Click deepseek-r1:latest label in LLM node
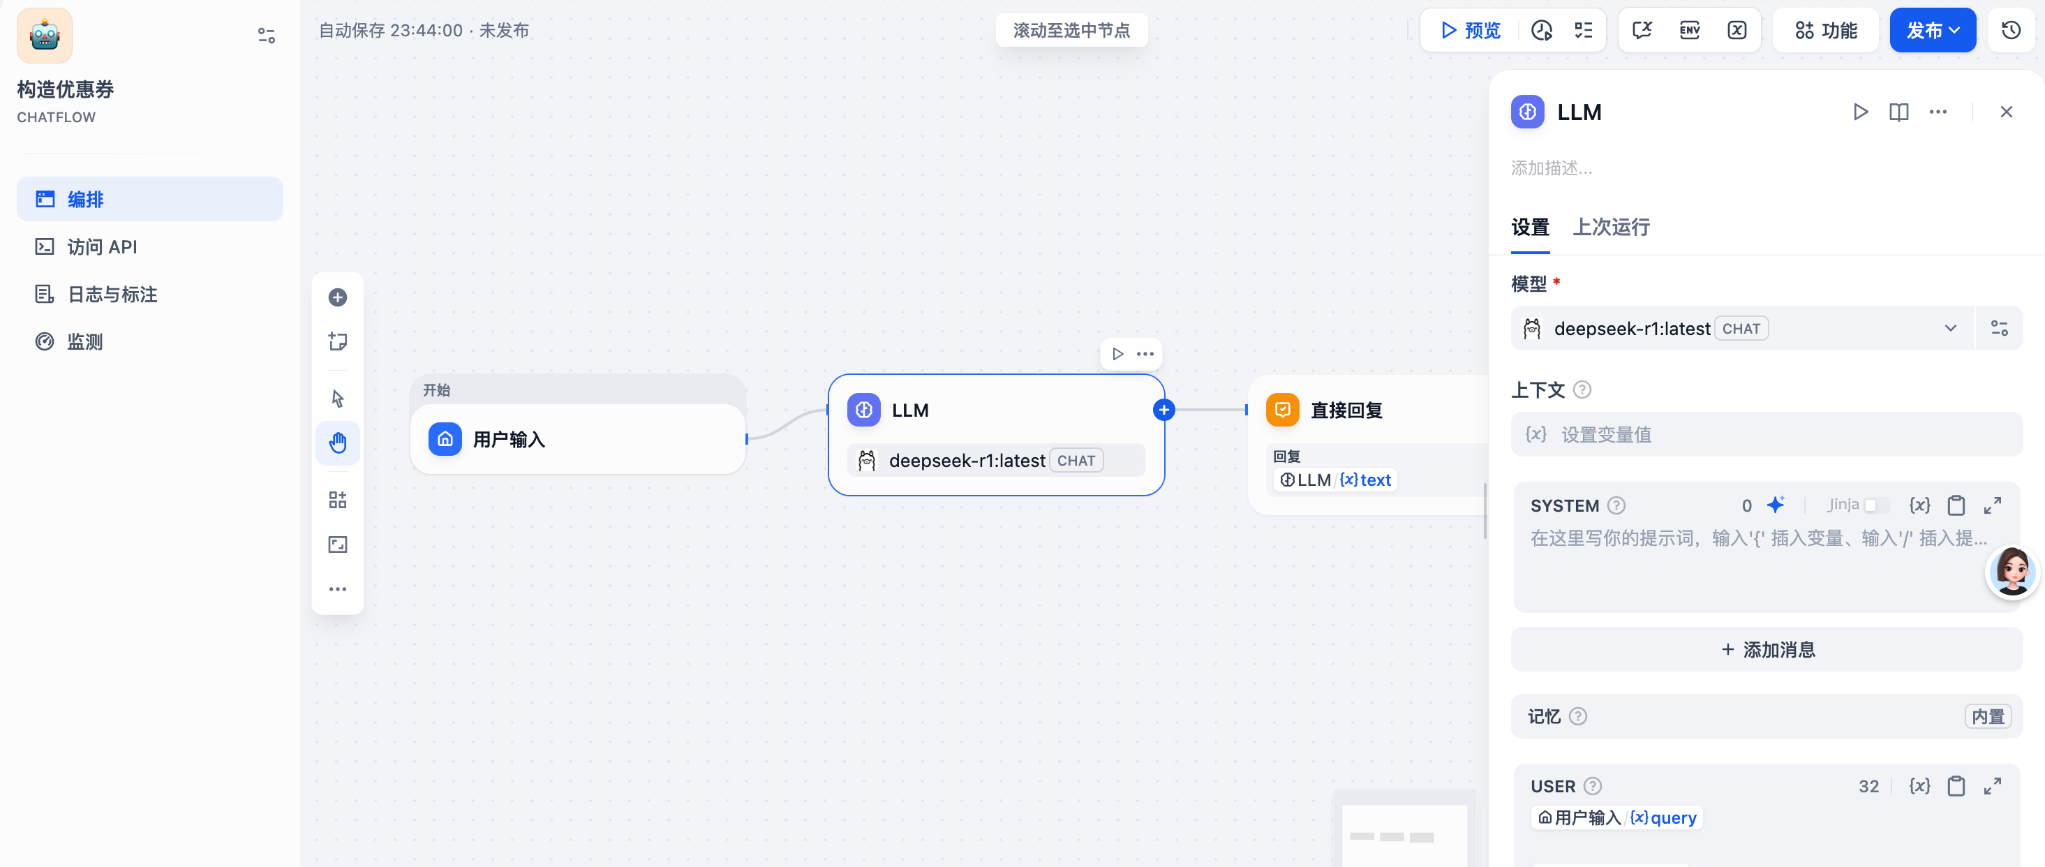The width and height of the screenshot is (2045, 867). pos(967,461)
